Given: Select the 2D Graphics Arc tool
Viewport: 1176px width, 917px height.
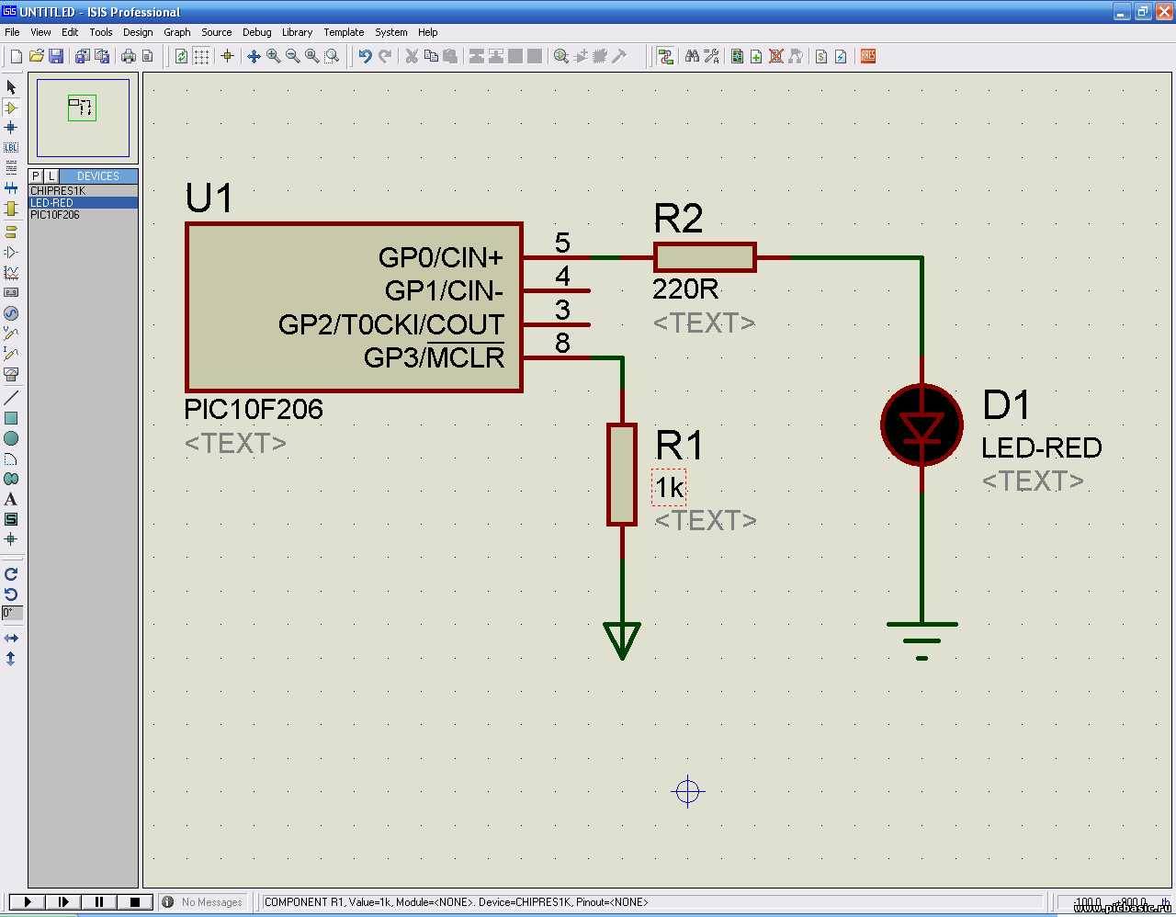Looking at the screenshot, I should (11, 458).
